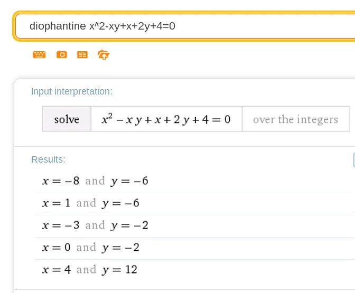The width and height of the screenshot is (355, 293).
Task: Open the data input table icon
Action: tap(82, 54)
